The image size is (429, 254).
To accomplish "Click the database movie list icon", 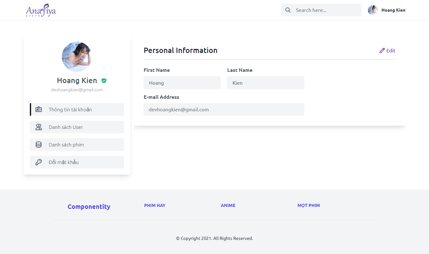I will [x=39, y=145].
